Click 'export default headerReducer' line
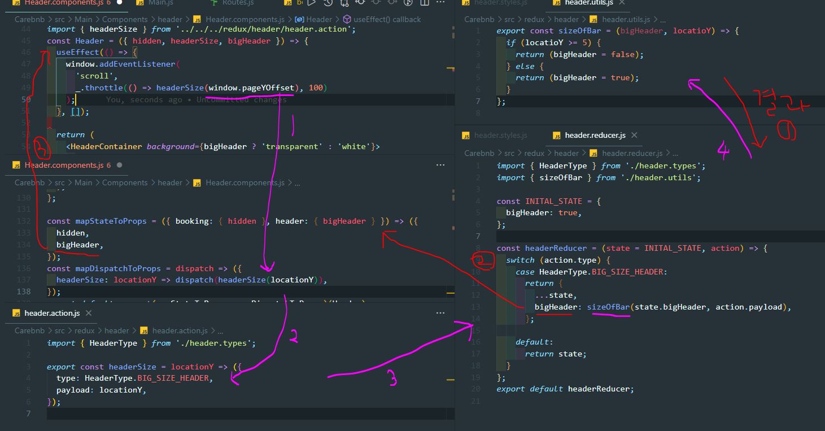This screenshot has height=431, width=825. point(565,389)
